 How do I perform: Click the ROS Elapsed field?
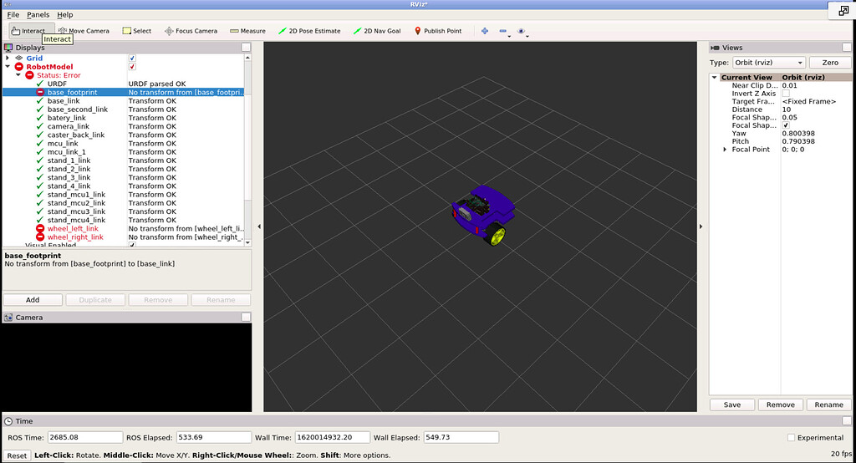pyautogui.click(x=213, y=437)
